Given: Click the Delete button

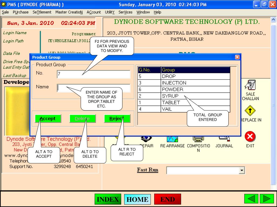Looking at the screenshot, I should pyautogui.click(x=83, y=119).
